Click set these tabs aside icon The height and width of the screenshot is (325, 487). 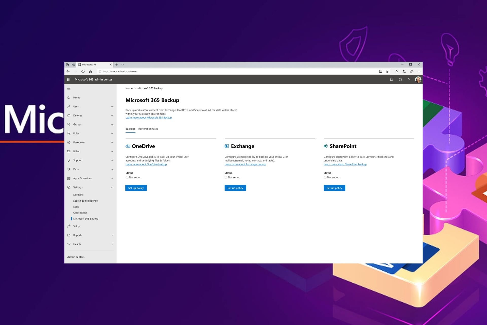(x=73, y=65)
